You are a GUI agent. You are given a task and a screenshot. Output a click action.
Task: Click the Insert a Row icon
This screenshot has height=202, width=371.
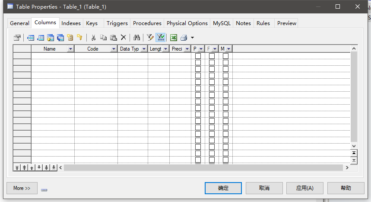click(31, 38)
